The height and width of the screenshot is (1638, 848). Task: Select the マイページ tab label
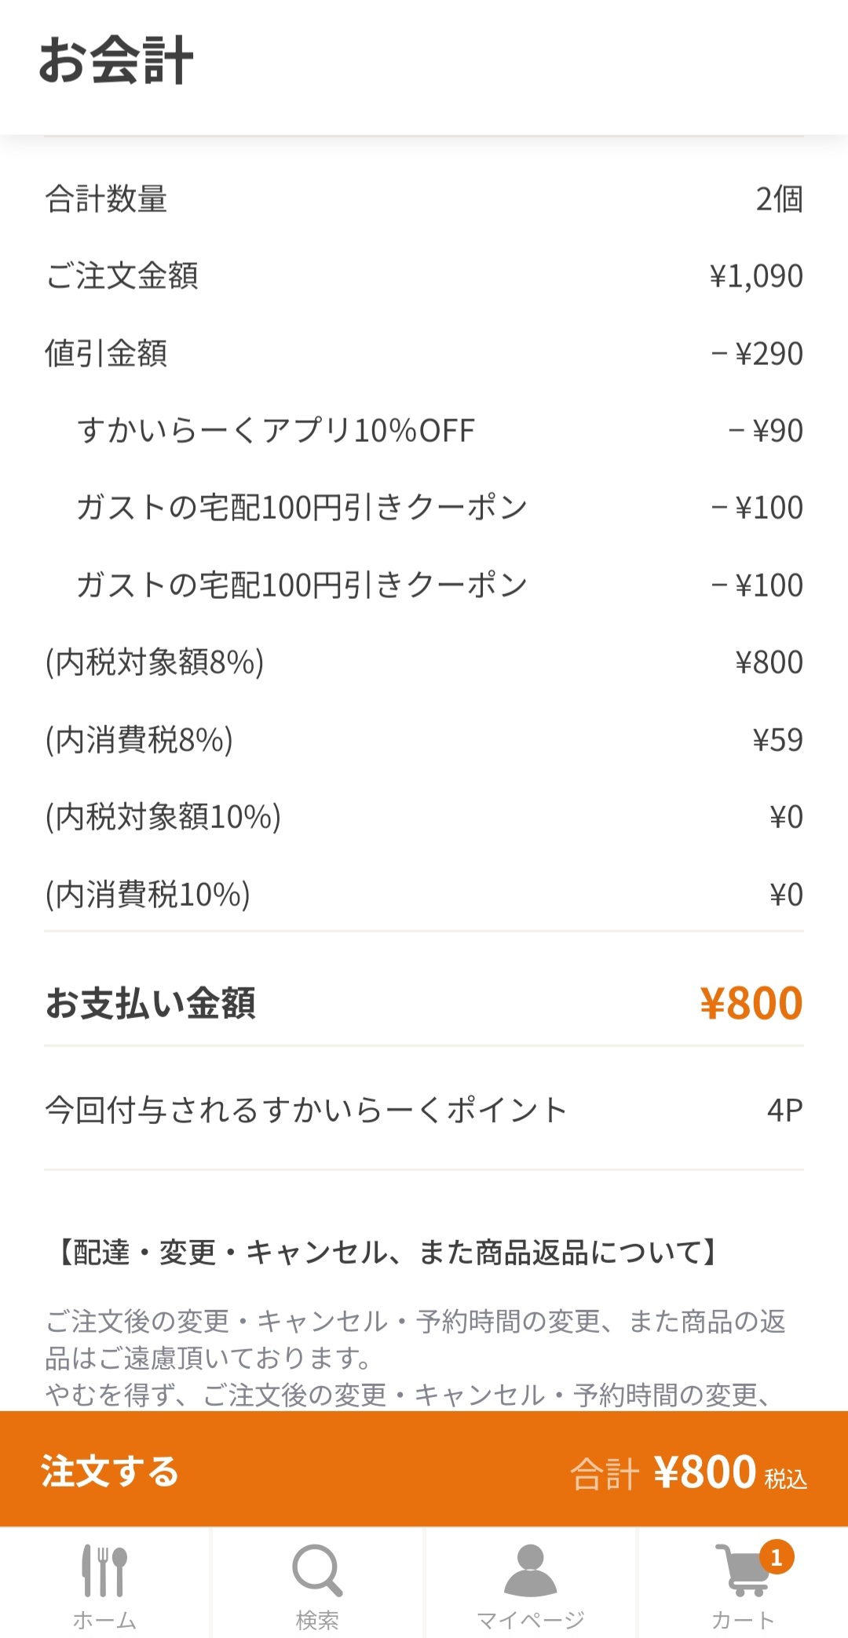(x=530, y=1620)
